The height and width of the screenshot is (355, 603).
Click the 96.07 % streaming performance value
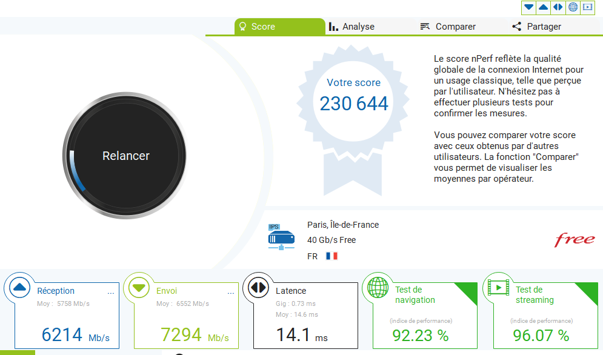pos(541,336)
